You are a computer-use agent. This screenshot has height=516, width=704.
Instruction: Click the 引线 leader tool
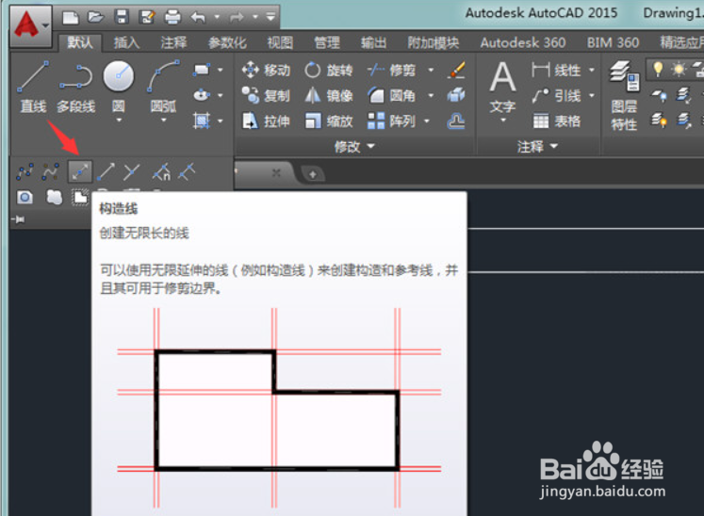(x=556, y=95)
